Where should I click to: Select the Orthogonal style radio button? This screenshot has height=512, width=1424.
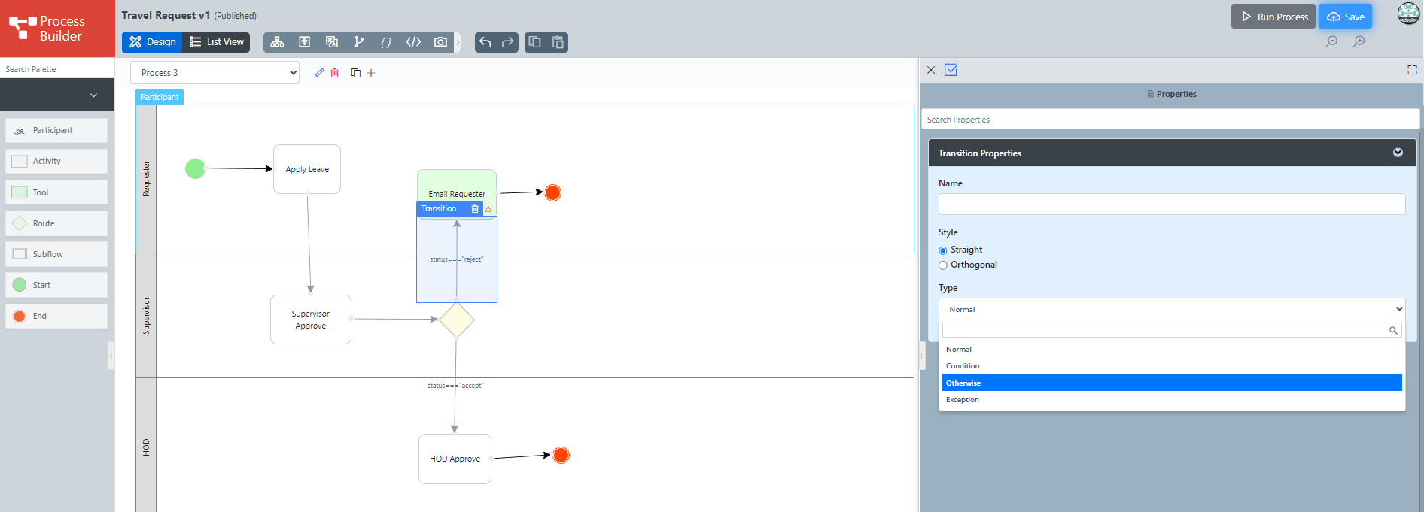tap(943, 265)
